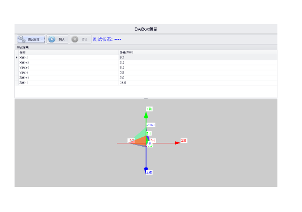Sort by the 距离(mm) column header
This screenshot has height=212, width=302.
click(198, 52)
